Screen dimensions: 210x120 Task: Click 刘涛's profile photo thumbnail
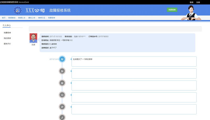pyautogui.click(x=33, y=38)
